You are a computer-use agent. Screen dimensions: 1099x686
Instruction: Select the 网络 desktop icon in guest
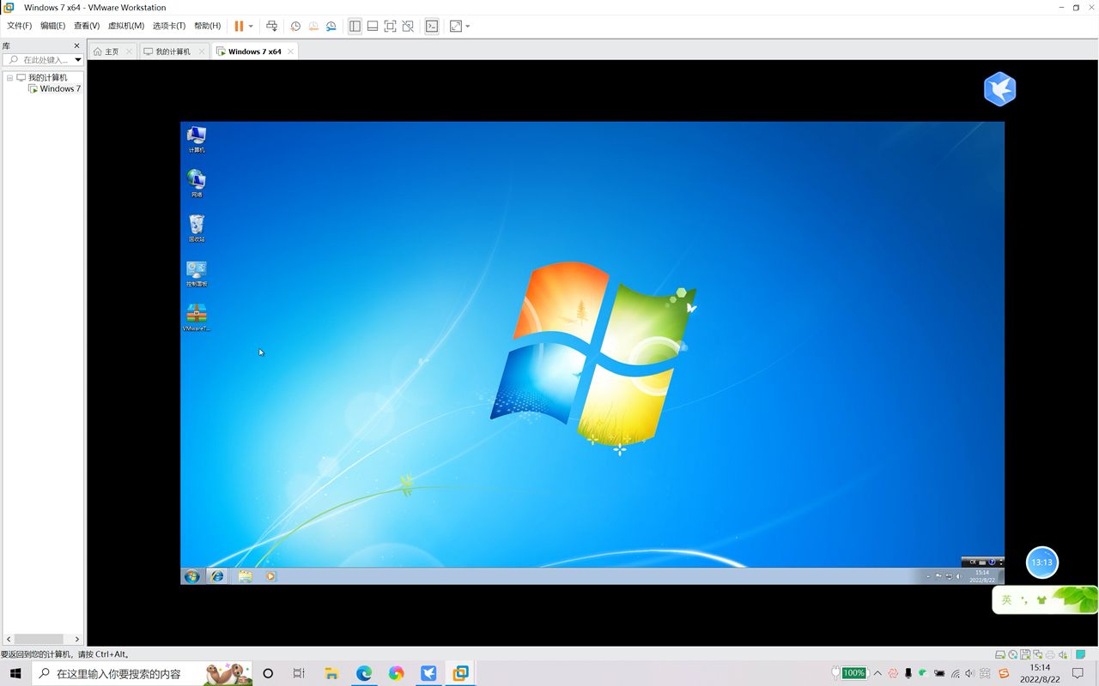[x=197, y=184]
